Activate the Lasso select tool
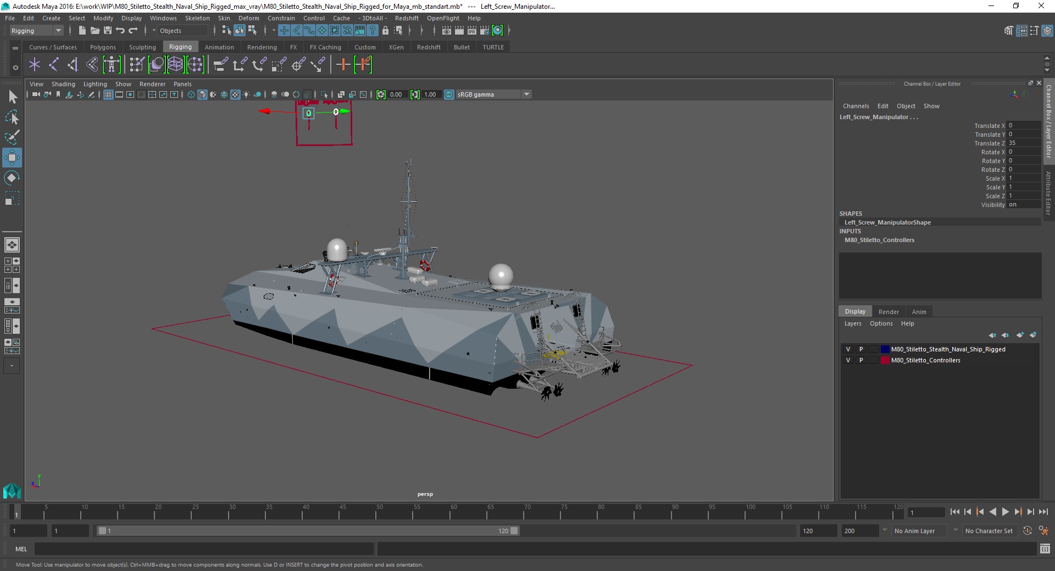Viewport: 1055px width, 571px height. (12, 117)
